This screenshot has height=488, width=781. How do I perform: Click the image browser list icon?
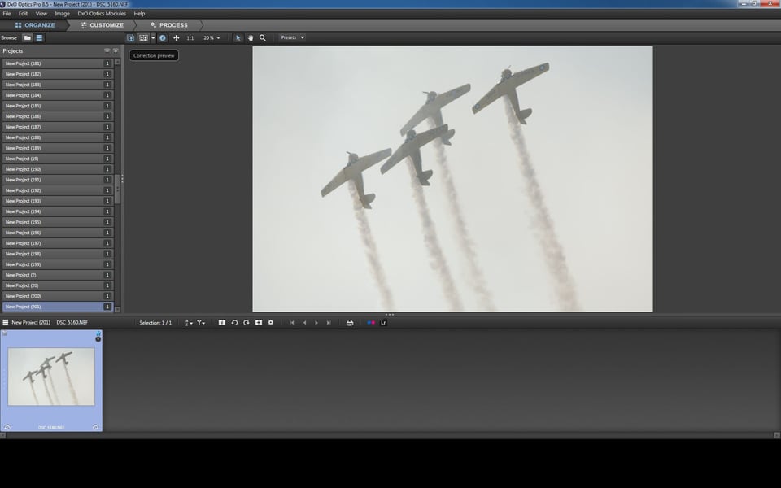pyautogui.click(x=5, y=323)
